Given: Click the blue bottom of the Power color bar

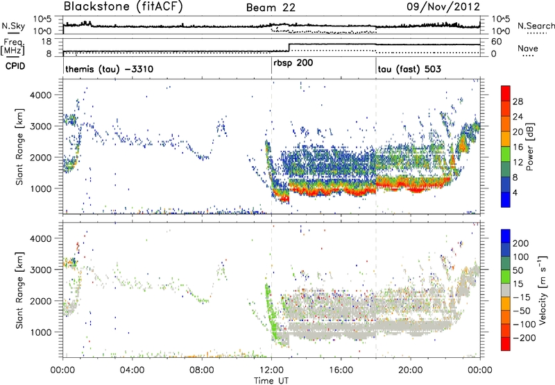Looking at the screenshot, I should tap(506, 199).
